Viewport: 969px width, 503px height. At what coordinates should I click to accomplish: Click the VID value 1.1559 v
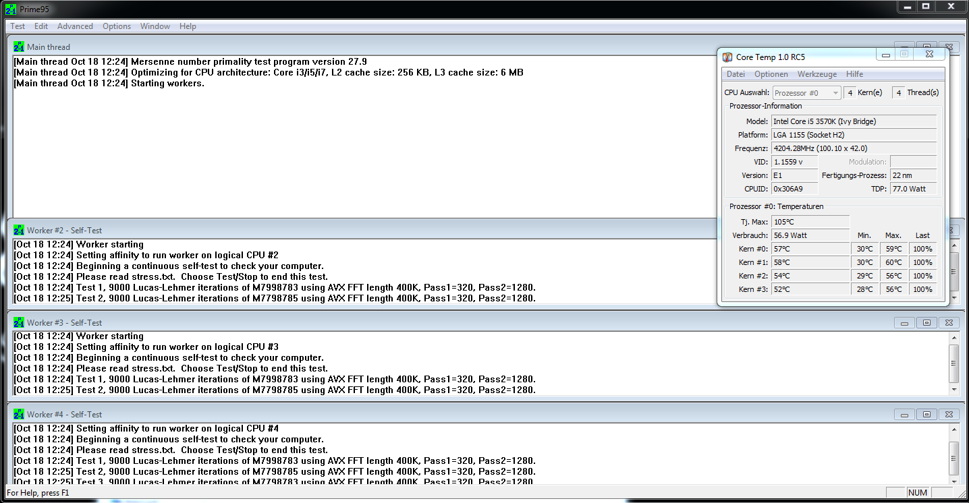794,162
